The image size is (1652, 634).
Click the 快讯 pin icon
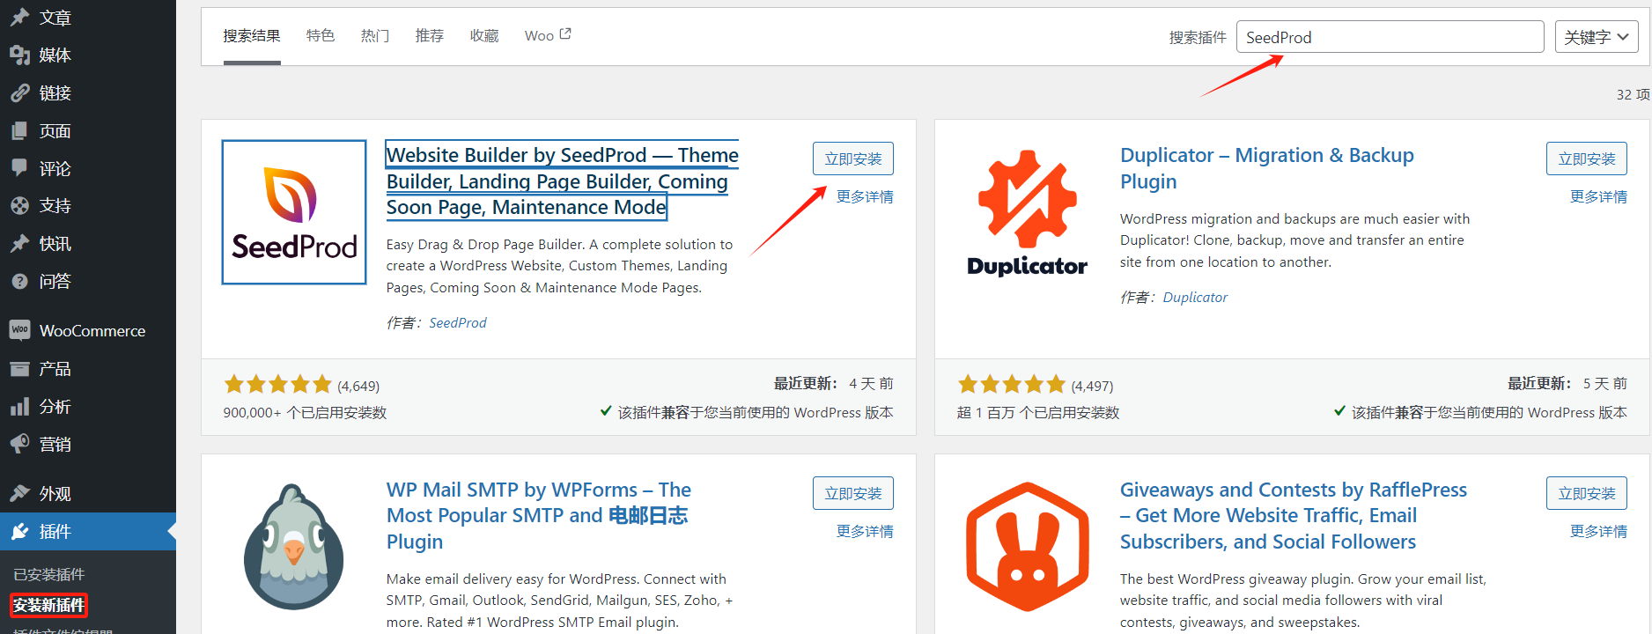point(20,244)
